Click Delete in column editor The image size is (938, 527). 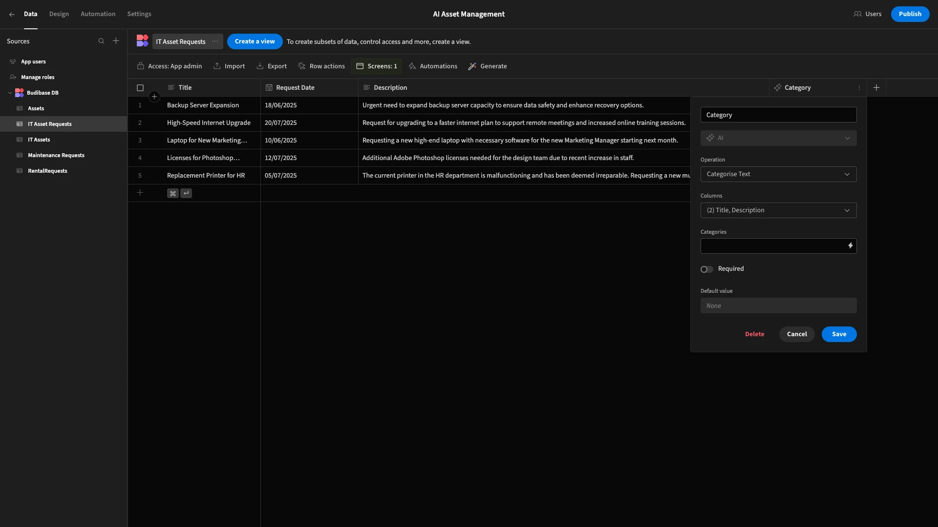tap(754, 334)
